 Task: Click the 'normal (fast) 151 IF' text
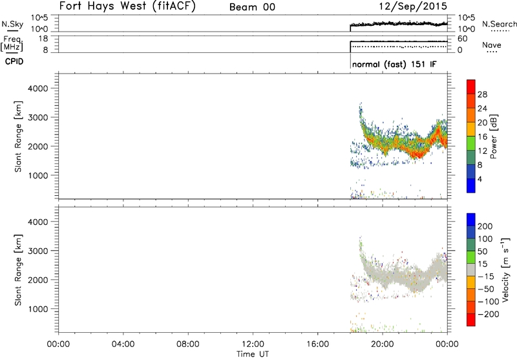tap(394, 64)
